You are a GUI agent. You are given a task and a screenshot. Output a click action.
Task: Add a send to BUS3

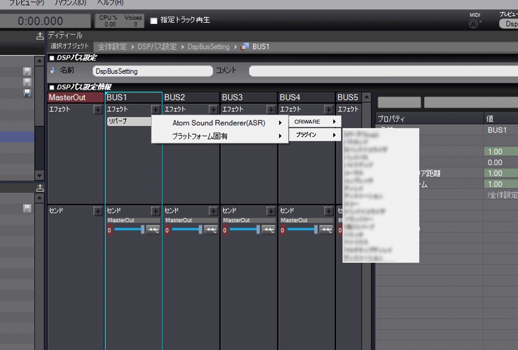tap(271, 211)
